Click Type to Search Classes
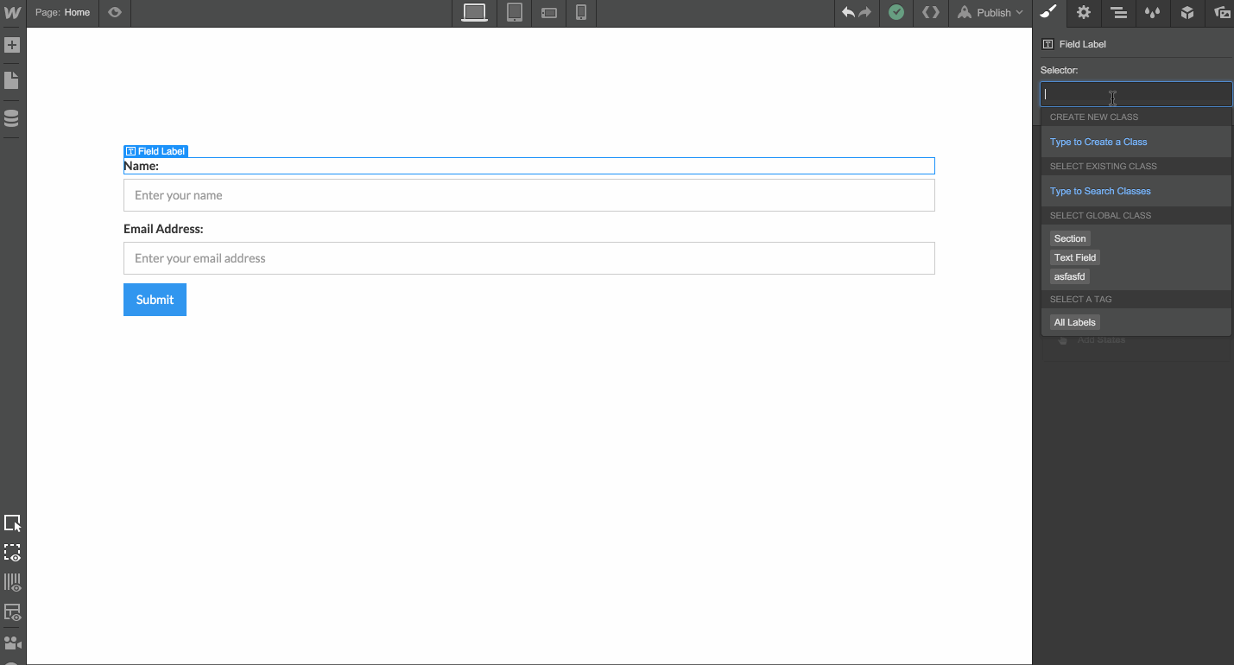The image size is (1234, 665). coord(1100,191)
